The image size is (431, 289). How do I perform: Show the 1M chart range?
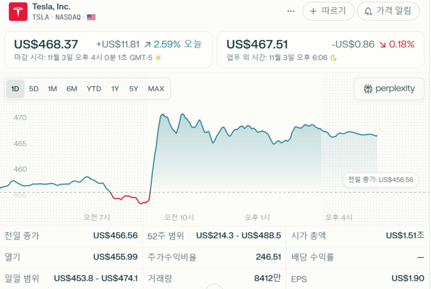click(x=52, y=89)
